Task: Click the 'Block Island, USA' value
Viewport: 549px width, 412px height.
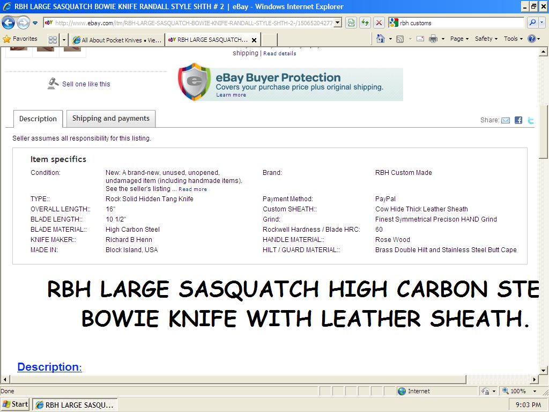Action: tap(132, 250)
